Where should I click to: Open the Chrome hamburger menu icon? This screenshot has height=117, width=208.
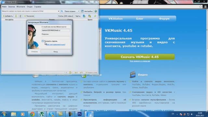(x=205, y=6)
